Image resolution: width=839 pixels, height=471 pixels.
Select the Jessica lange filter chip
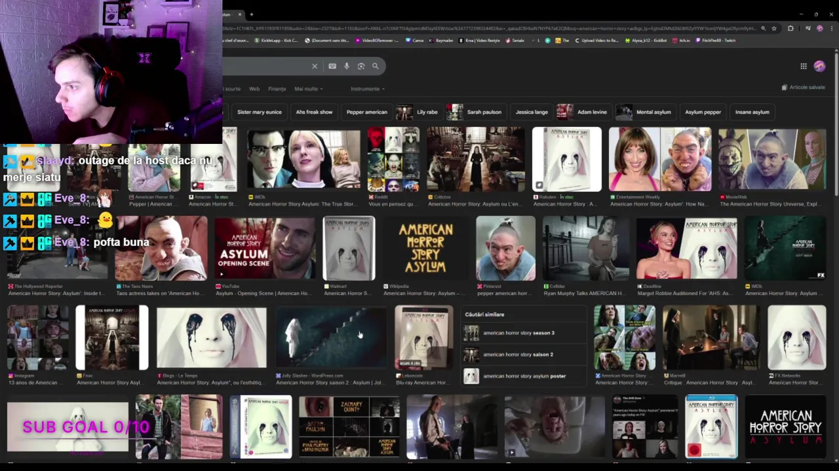[532, 112]
